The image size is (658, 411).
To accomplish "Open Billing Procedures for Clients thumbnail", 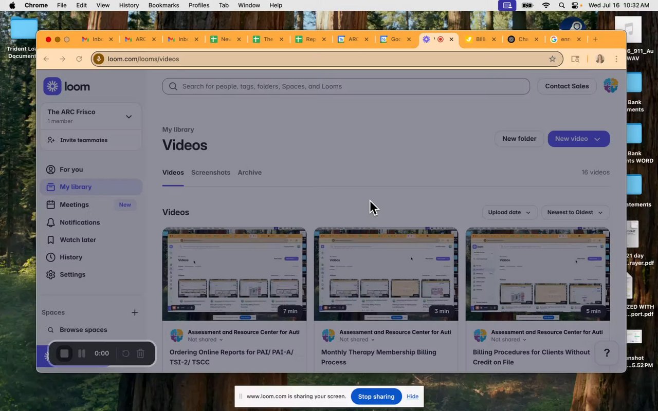I will click(x=538, y=274).
